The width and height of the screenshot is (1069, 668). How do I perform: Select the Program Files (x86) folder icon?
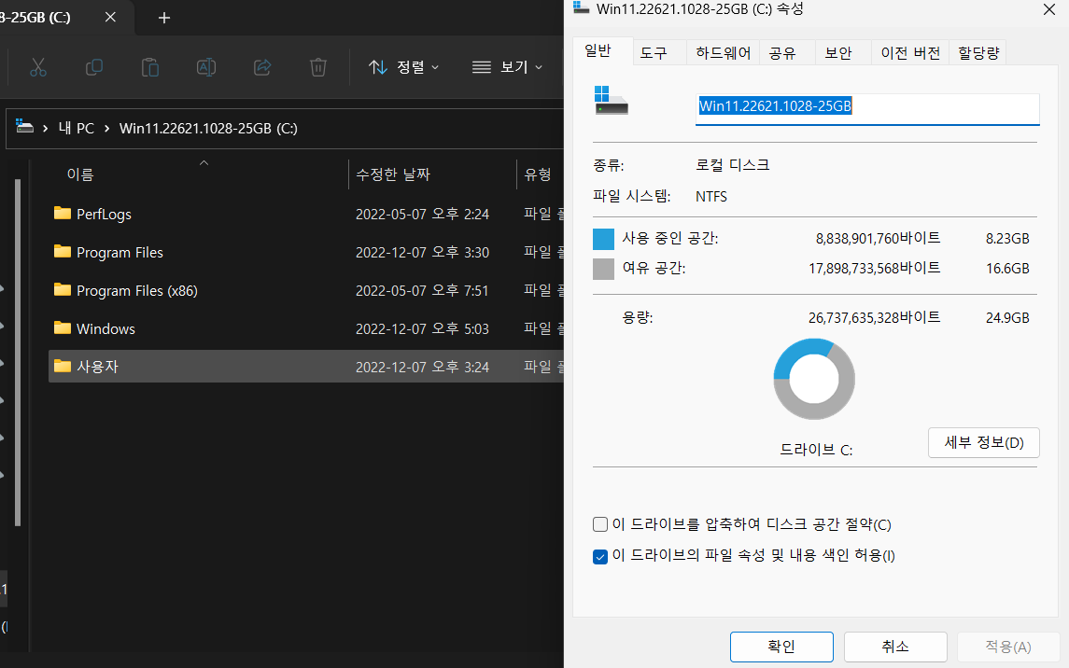(x=62, y=289)
